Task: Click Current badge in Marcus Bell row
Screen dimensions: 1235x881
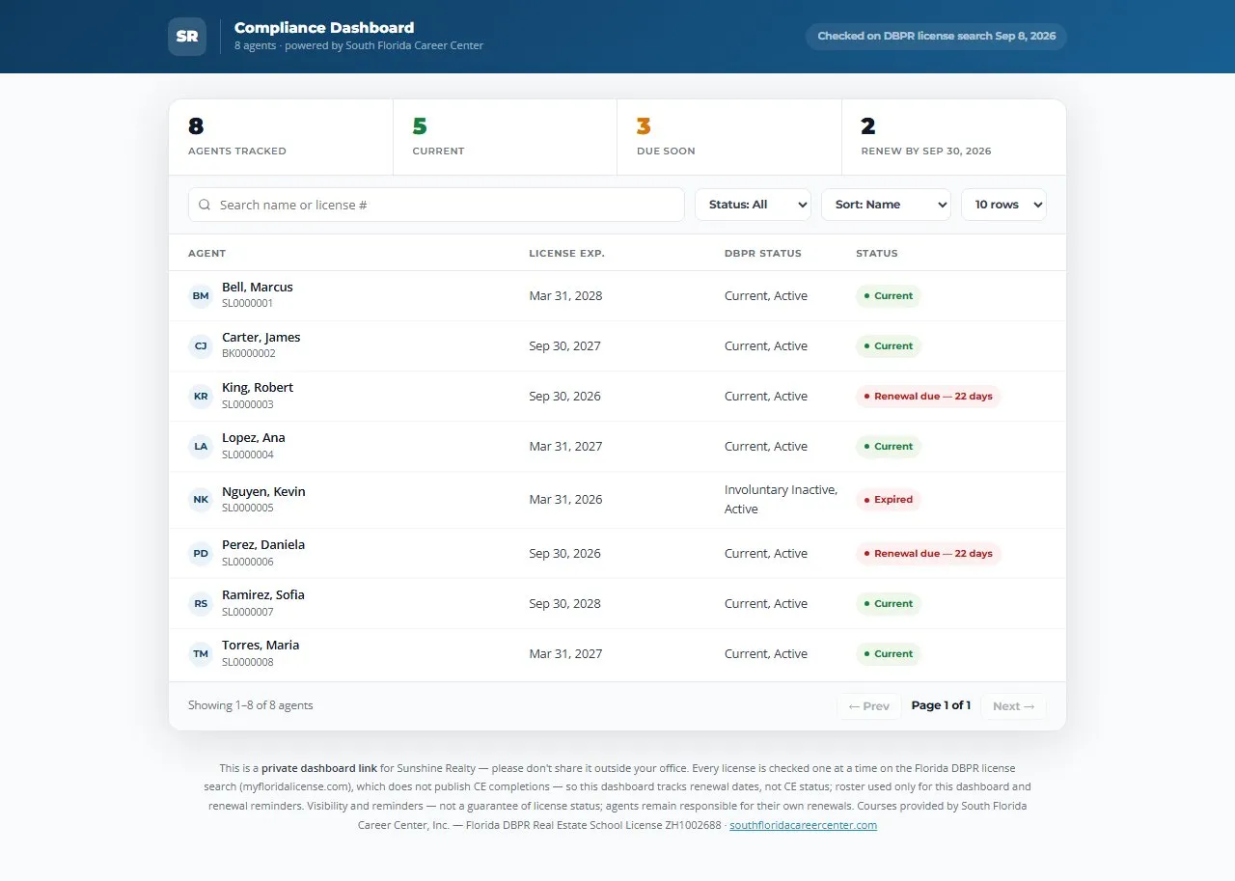Action: click(x=889, y=296)
